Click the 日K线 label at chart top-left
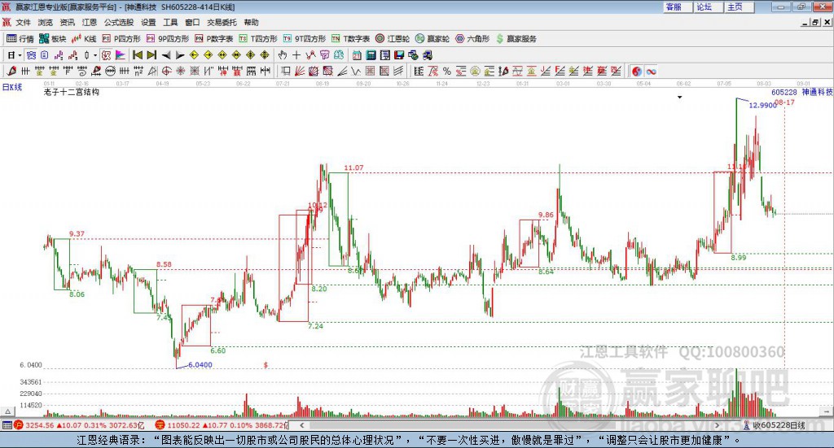 (x=12, y=86)
